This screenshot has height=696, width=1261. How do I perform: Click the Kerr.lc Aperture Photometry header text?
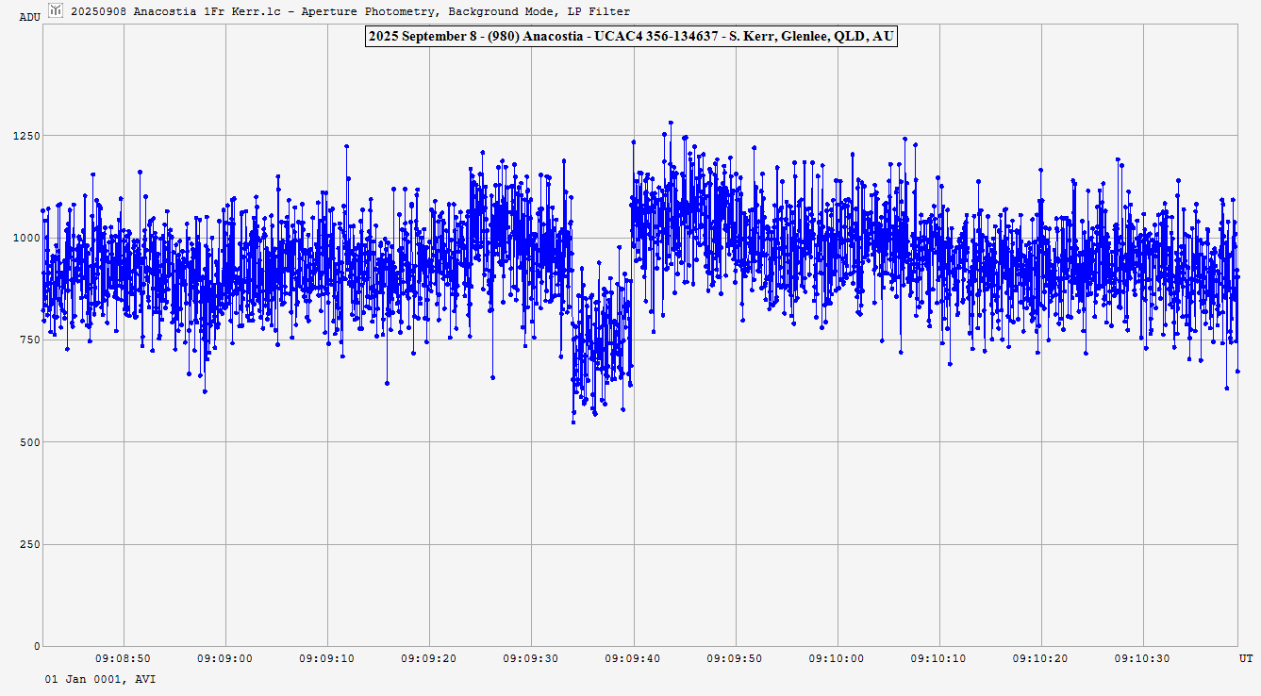pyautogui.click(x=351, y=11)
